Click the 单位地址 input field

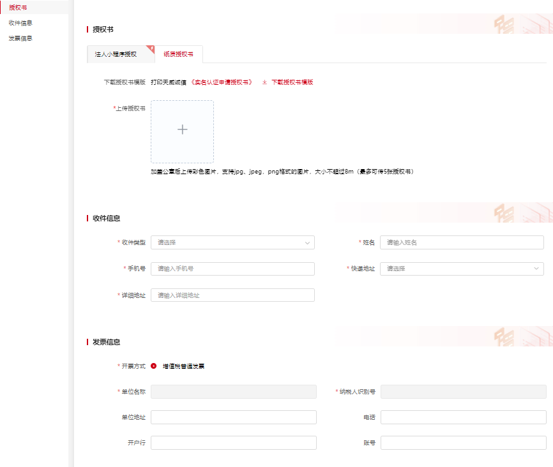point(233,417)
